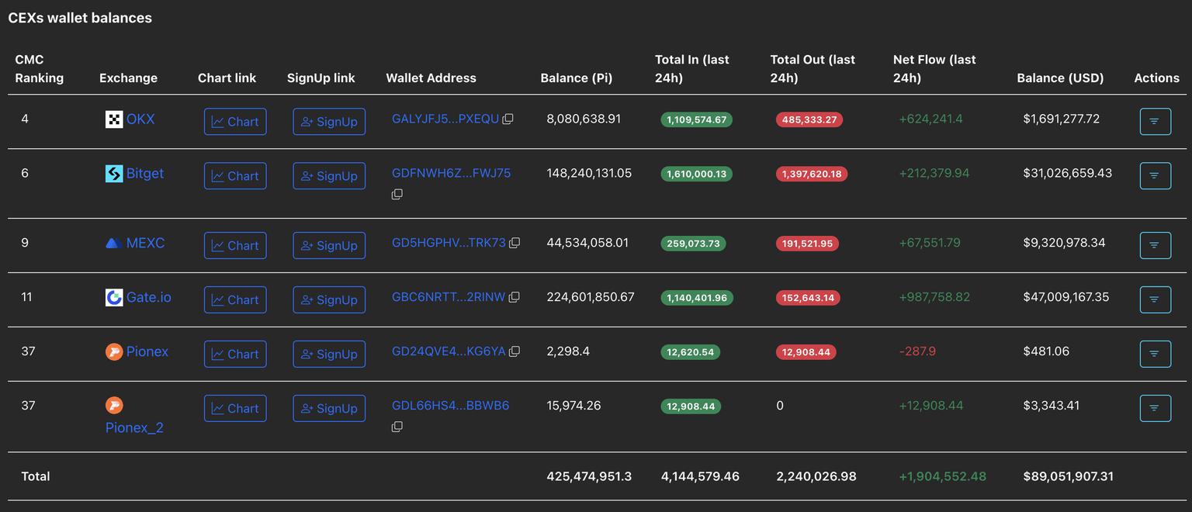Click the OKX exchange logo icon
The height and width of the screenshot is (512, 1192).
coord(113,119)
